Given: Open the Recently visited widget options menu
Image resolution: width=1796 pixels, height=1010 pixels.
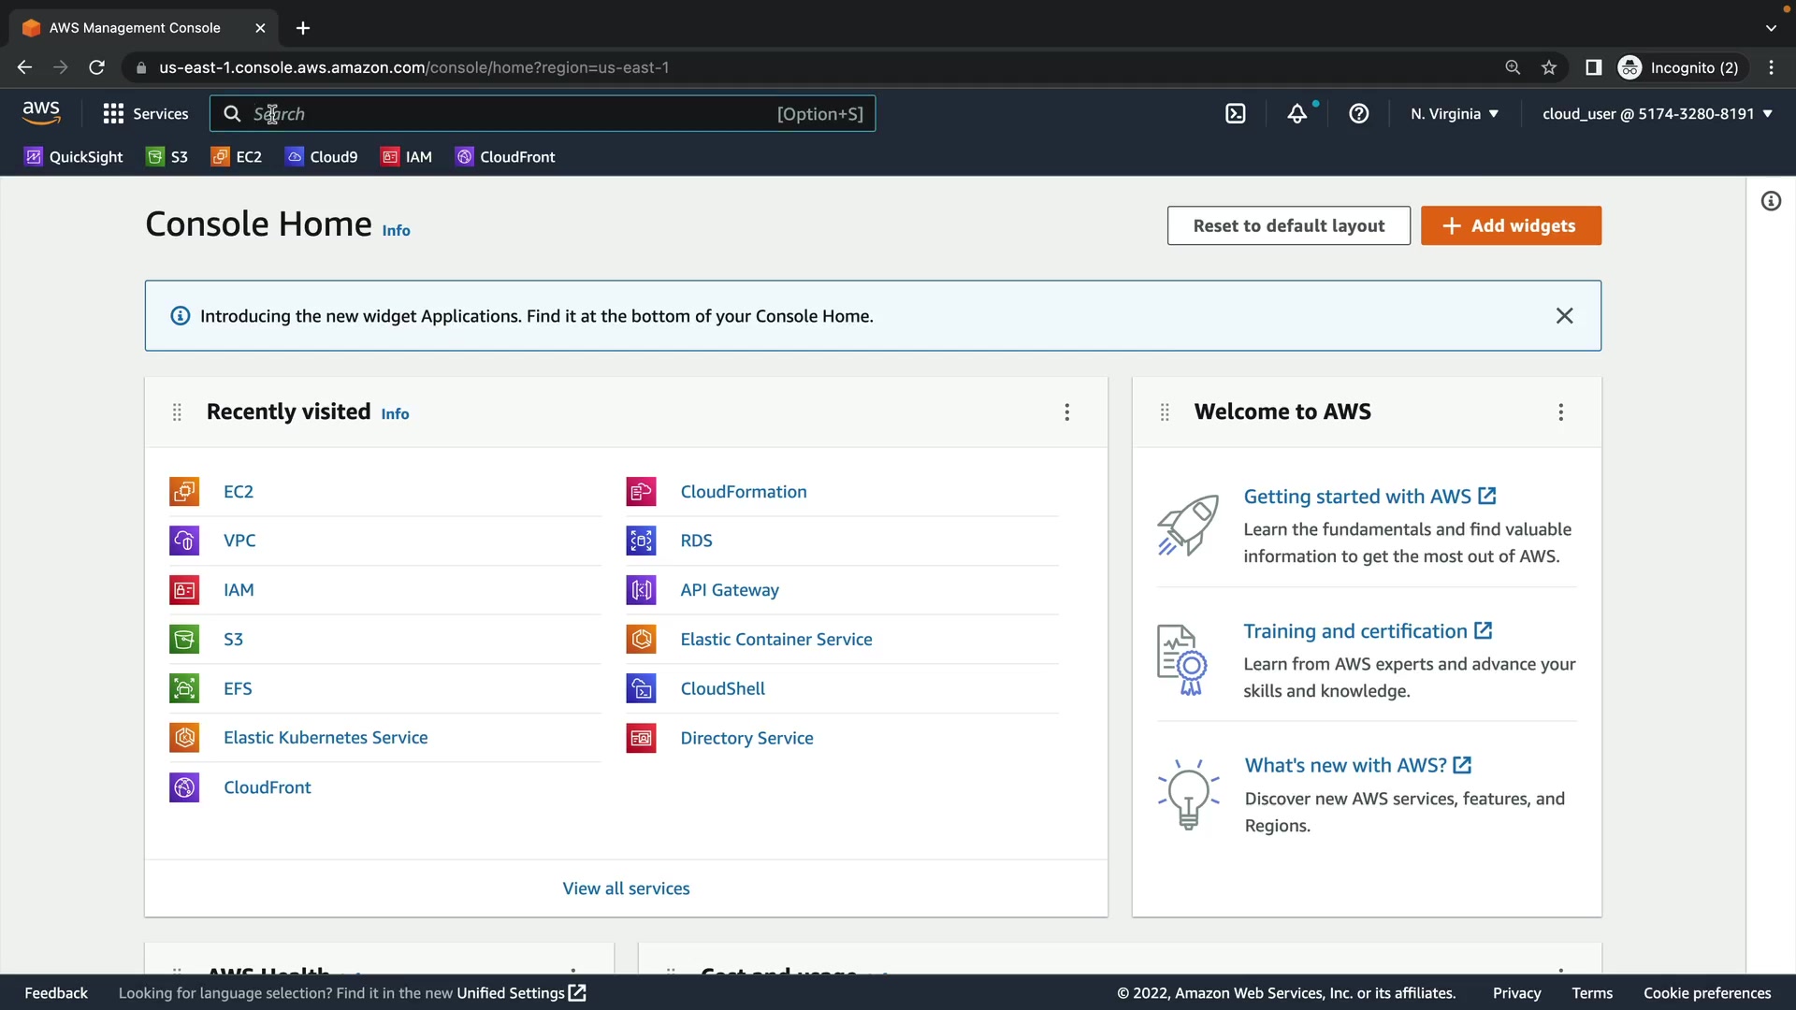Looking at the screenshot, I should (1066, 412).
